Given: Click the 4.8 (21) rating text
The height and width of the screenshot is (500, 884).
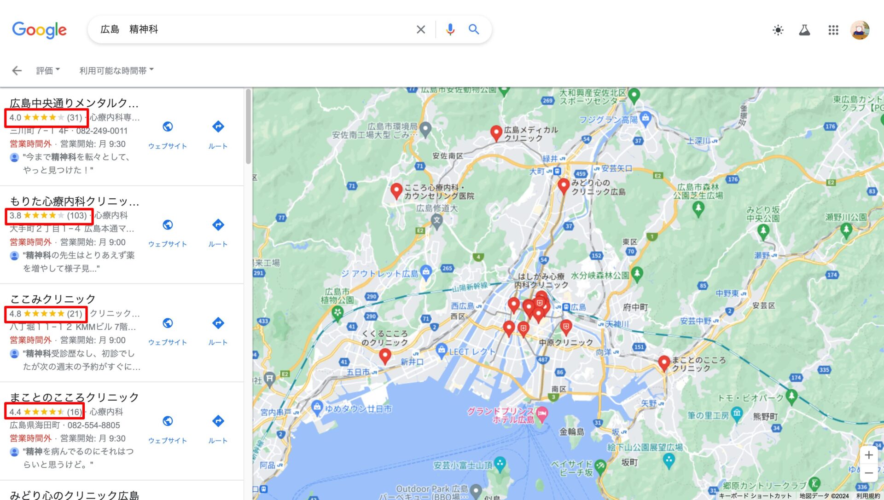Looking at the screenshot, I should tap(46, 314).
